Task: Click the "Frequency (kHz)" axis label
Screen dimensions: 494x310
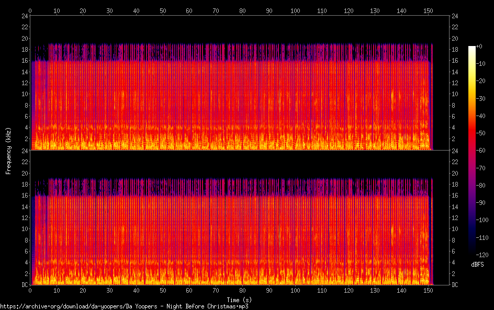Action: [8, 151]
